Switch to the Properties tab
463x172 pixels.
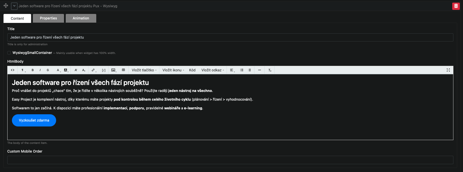(48, 18)
